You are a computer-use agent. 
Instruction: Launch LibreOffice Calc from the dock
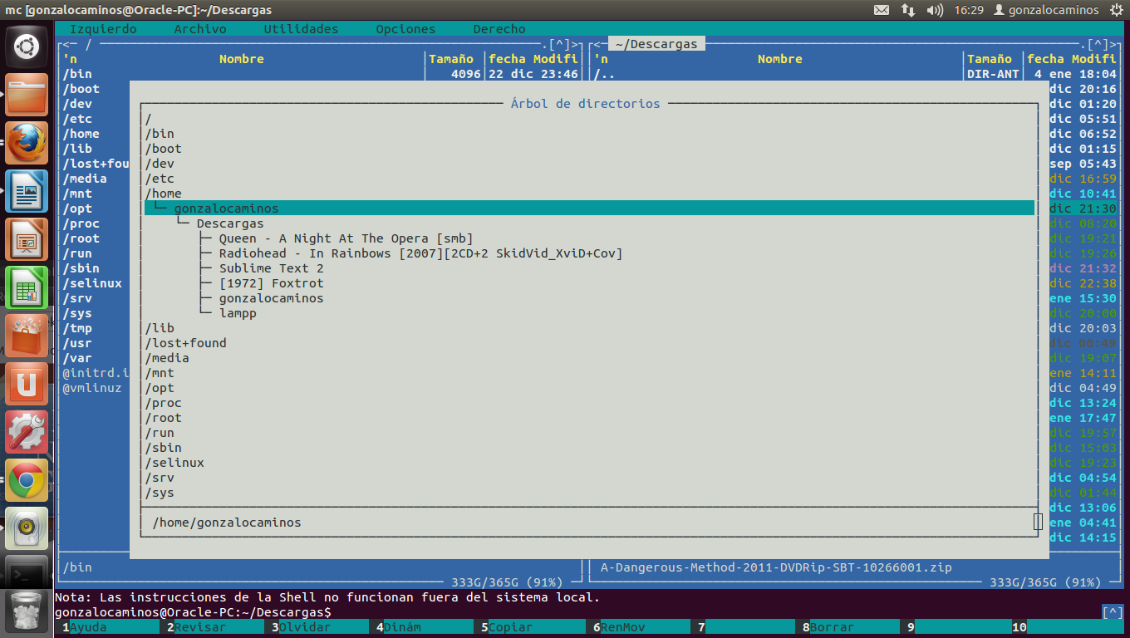[x=27, y=287]
